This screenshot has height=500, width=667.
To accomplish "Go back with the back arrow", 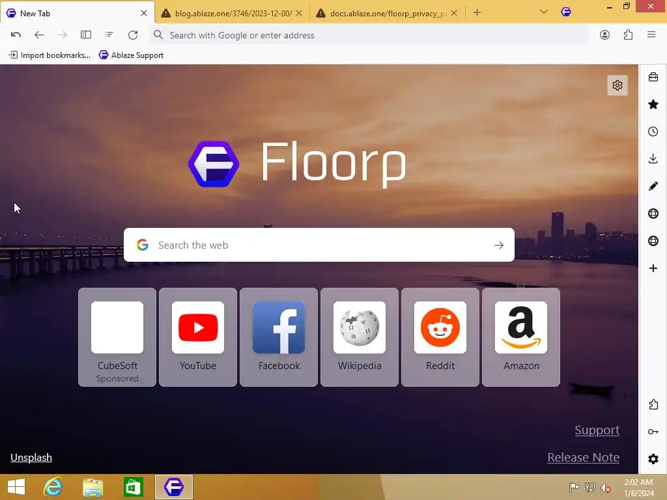I will tap(38, 35).
